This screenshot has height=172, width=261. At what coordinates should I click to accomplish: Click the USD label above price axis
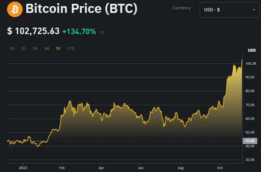pyautogui.click(x=252, y=50)
